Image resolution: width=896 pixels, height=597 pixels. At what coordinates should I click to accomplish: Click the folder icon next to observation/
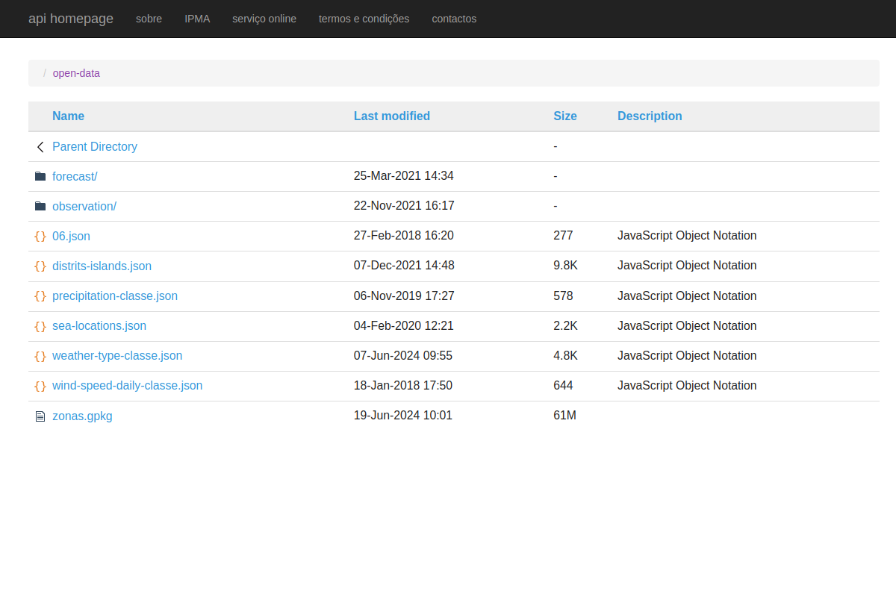pos(40,206)
